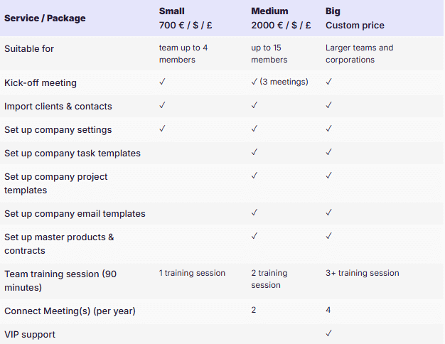Viewport: 445px width, 344px height.
Task: Click Big checkmark for company project templates
Action: pyautogui.click(x=329, y=176)
